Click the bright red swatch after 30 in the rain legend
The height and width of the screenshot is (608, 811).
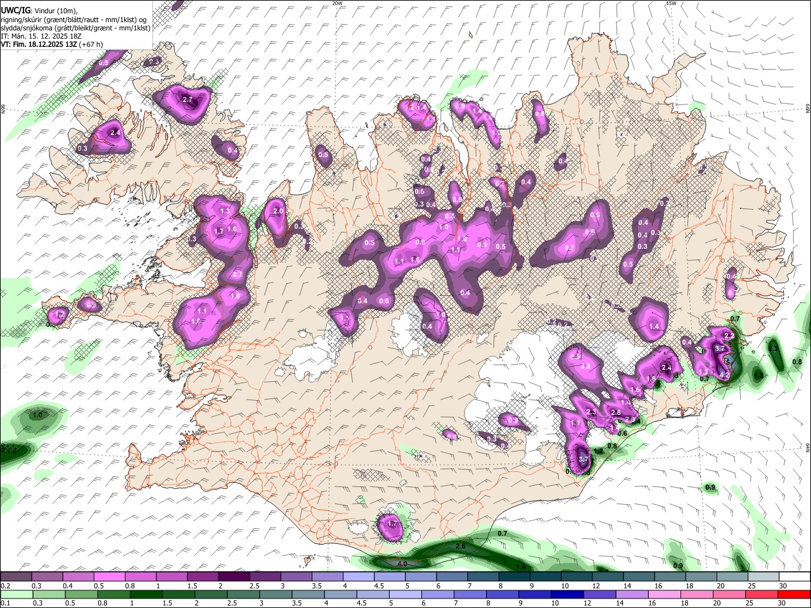click(x=794, y=594)
